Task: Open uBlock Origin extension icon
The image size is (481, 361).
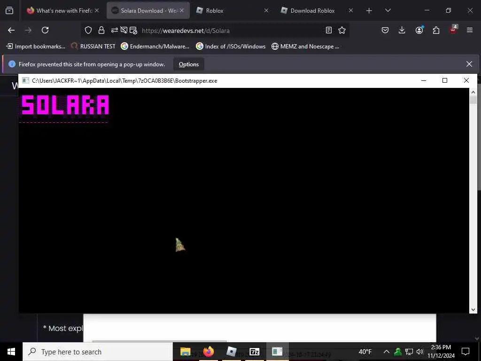Action: [453, 30]
